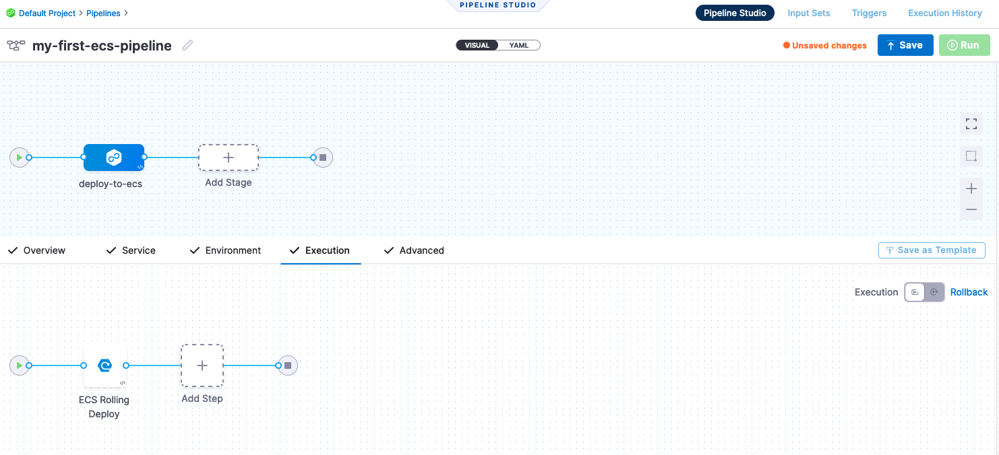The height and width of the screenshot is (455, 999).
Task: Click the pencil icon to edit pipeline name
Action: (x=188, y=45)
